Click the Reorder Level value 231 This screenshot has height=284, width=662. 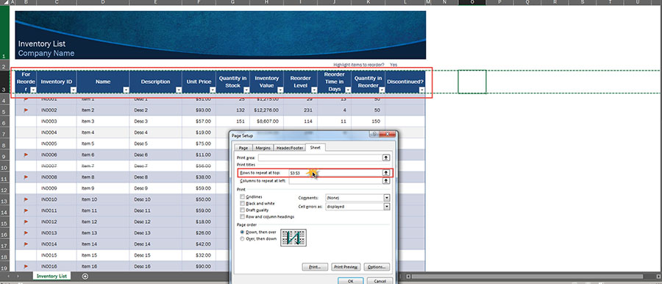(x=300, y=110)
